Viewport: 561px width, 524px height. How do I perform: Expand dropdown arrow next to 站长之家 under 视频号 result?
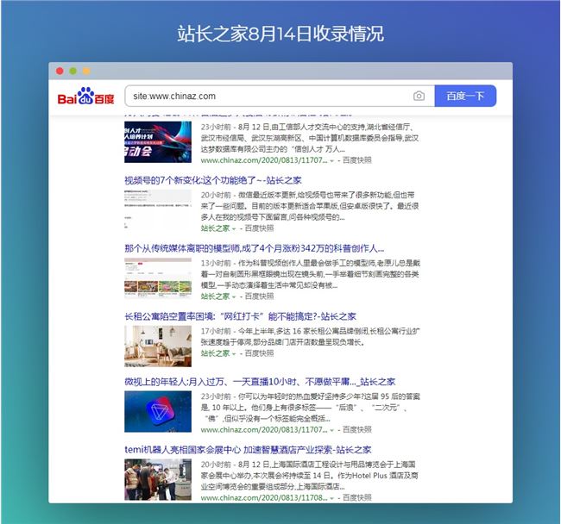235,228
